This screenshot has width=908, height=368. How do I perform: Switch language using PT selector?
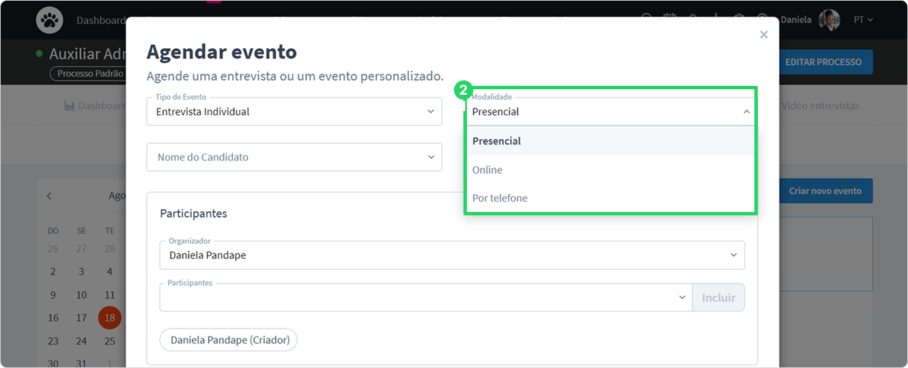(x=864, y=20)
